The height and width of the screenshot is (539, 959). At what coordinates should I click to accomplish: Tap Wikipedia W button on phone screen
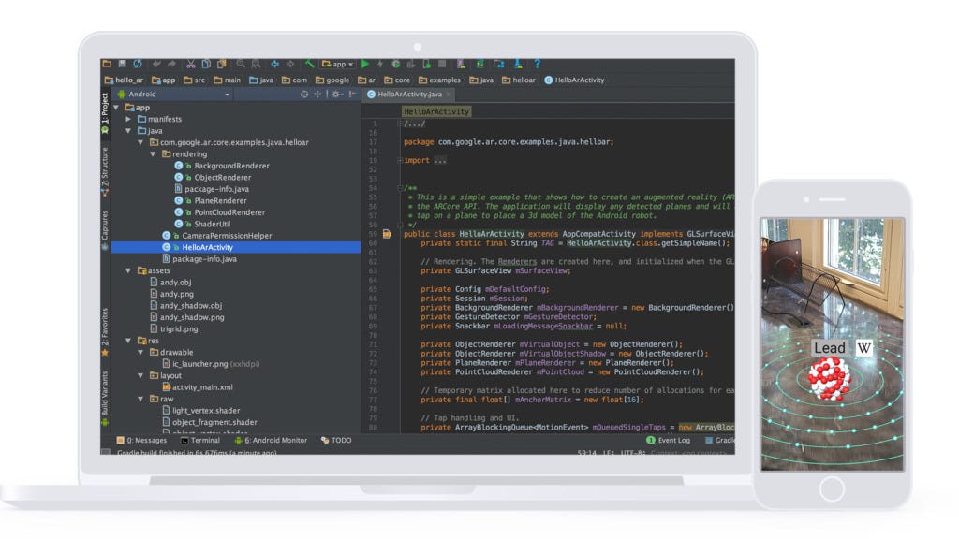(863, 348)
